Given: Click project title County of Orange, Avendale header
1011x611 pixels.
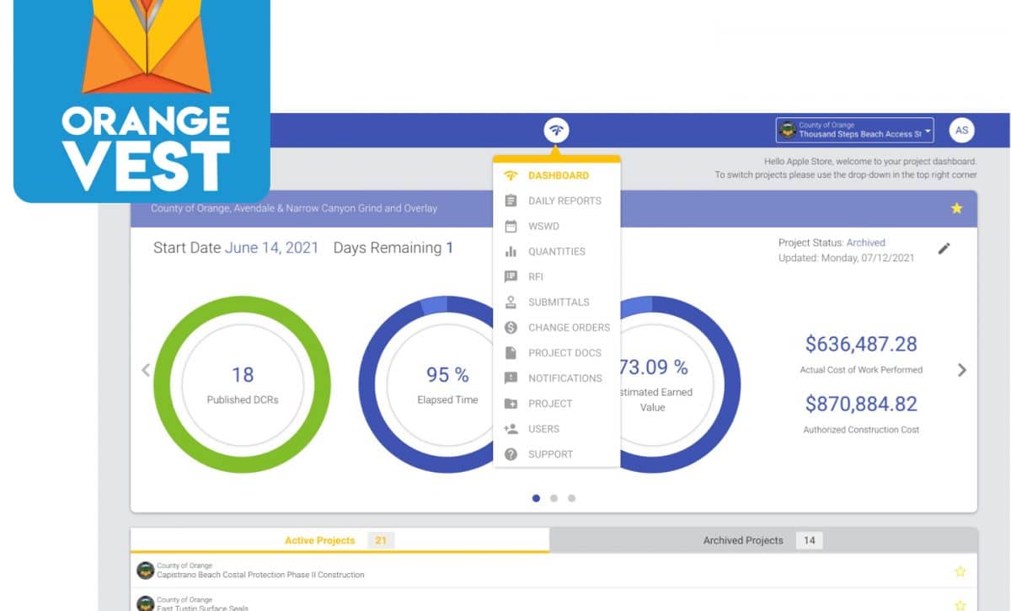Looking at the screenshot, I should click(x=294, y=208).
